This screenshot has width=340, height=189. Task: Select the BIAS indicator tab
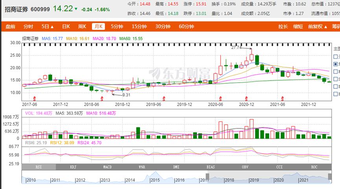coord(211,167)
